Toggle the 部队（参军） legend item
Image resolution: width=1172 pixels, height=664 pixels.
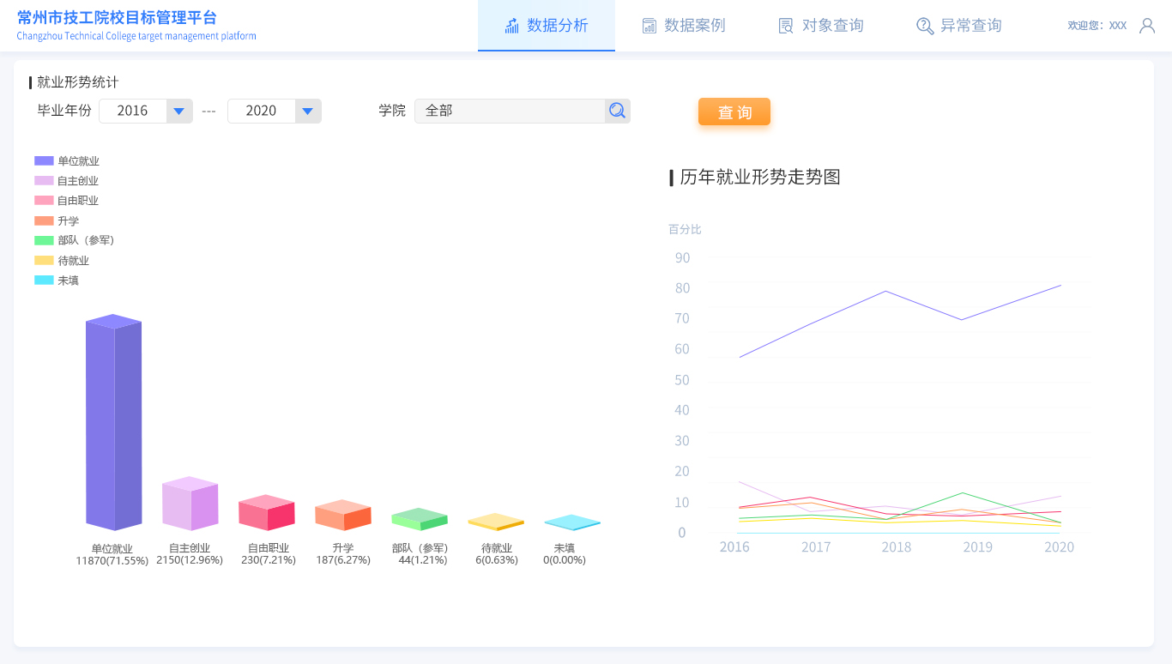point(74,240)
